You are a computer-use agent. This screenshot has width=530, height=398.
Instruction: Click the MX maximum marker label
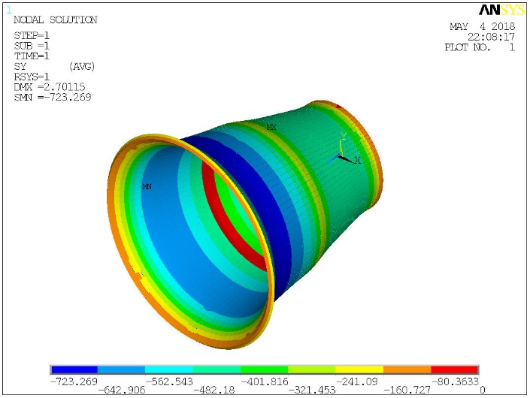click(271, 127)
